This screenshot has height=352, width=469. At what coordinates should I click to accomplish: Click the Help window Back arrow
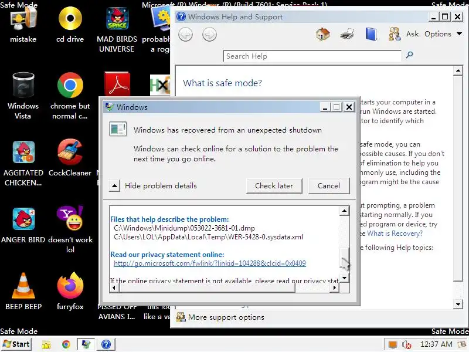click(x=185, y=35)
